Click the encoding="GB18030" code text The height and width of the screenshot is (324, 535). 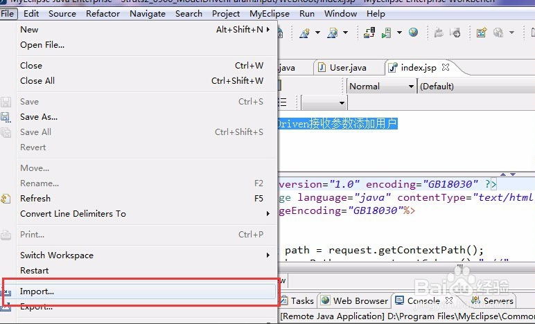[422, 184]
